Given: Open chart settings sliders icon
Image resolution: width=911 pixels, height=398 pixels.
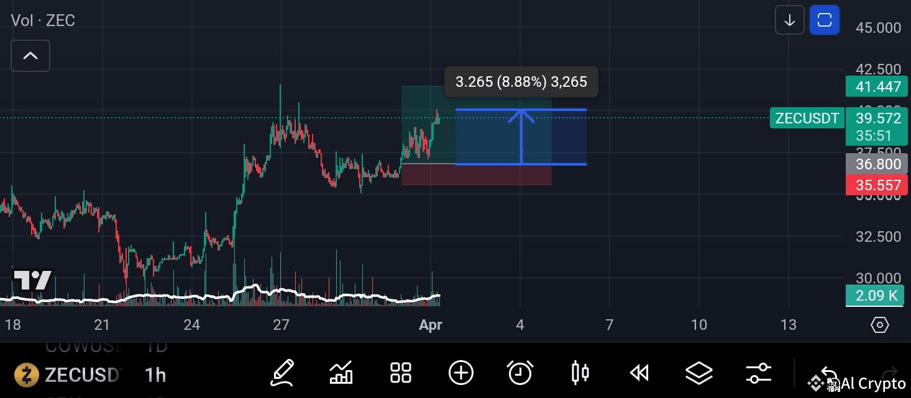Looking at the screenshot, I should click(x=758, y=373).
